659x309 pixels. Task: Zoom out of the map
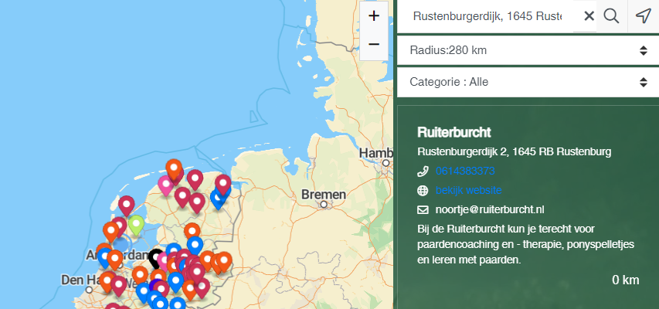coord(374,44)
